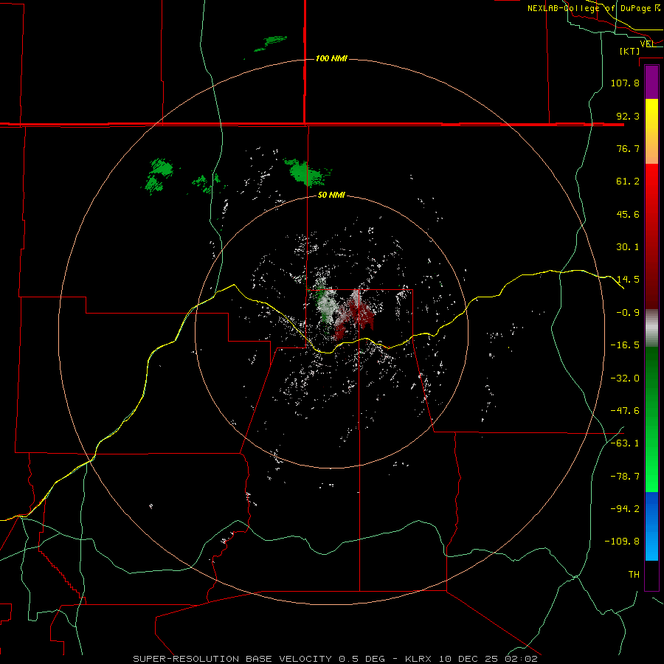Select the -109.8 scale value
The height and width of the screenshot is (664, 664).
622,542
